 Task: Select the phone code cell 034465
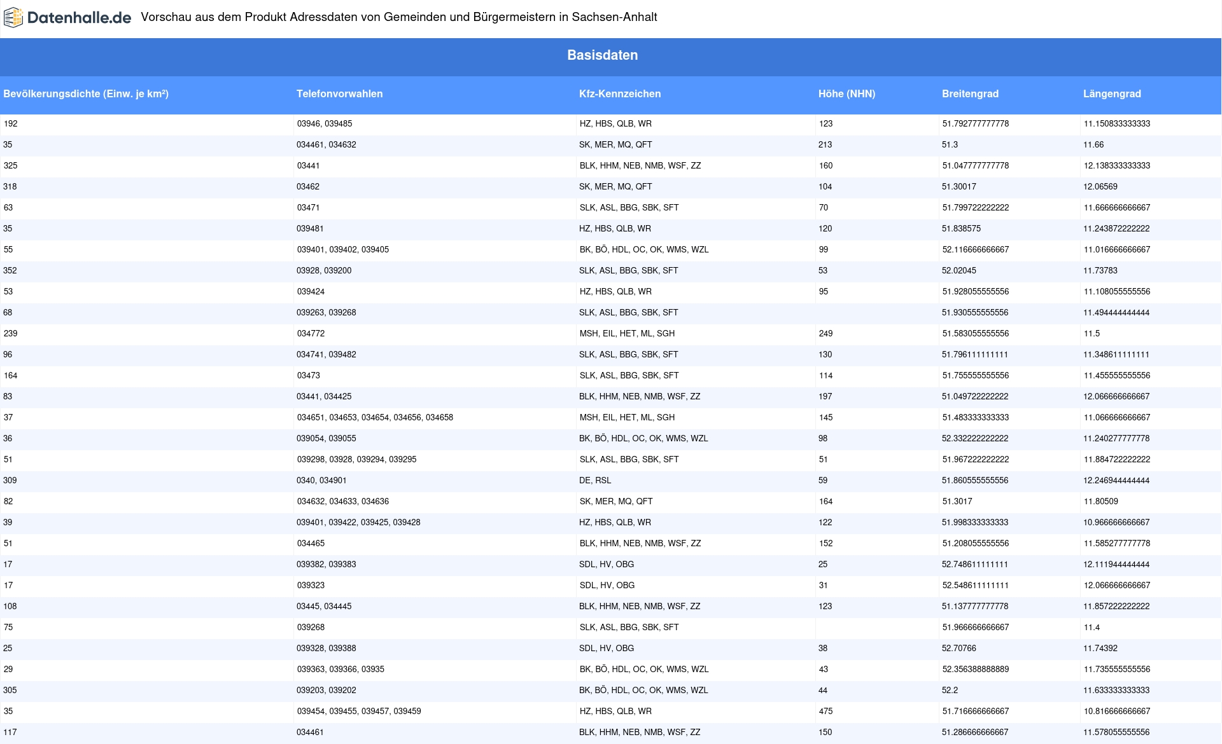[311, 544]
